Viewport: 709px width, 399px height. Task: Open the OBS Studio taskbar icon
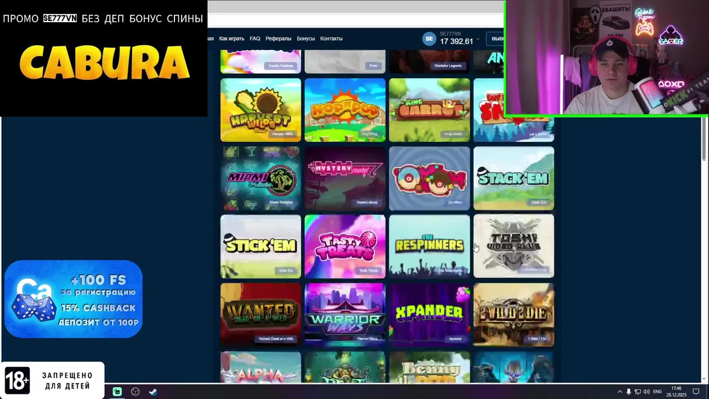coord(135,392)
